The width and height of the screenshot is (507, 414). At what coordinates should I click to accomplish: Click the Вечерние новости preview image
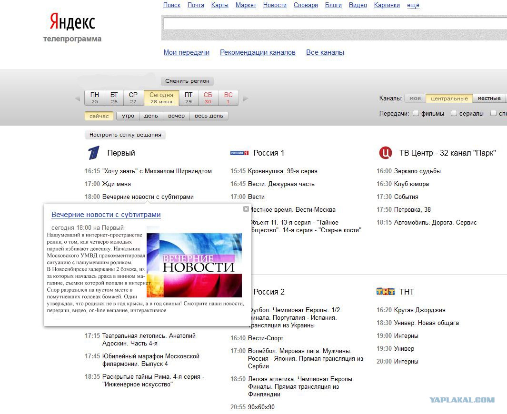coord(194,265)
